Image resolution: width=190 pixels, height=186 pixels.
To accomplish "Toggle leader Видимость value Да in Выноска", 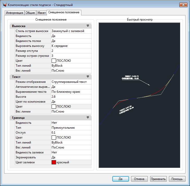I will tap(71, 36).
